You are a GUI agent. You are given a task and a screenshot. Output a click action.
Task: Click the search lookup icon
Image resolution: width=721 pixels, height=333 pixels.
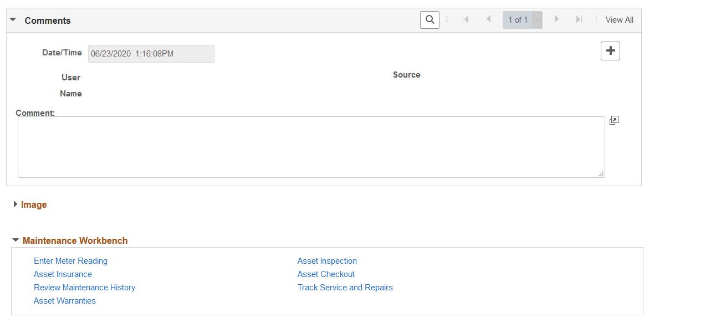(x=429, y=19)
